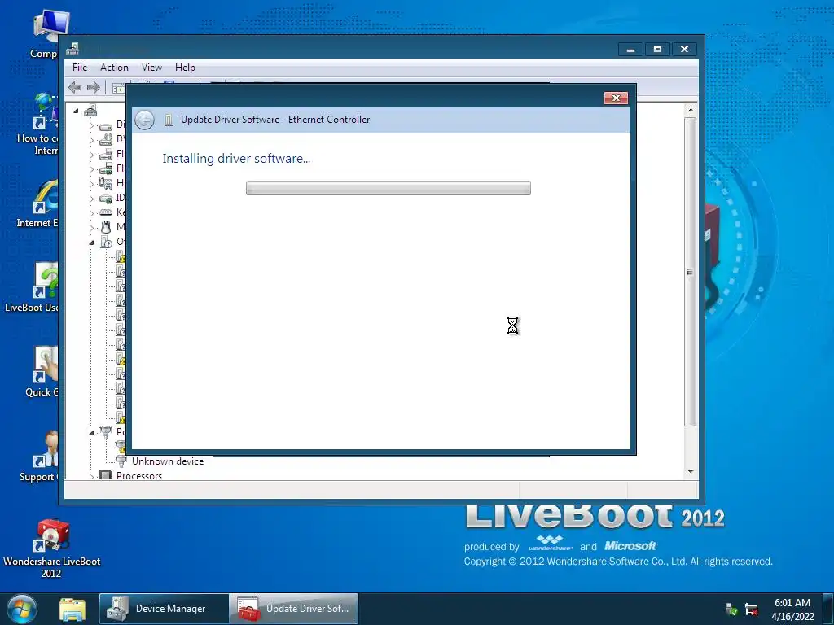Screen dimensions: 834x625
Task: Select the Processors tree item
Action: (138, 475)
